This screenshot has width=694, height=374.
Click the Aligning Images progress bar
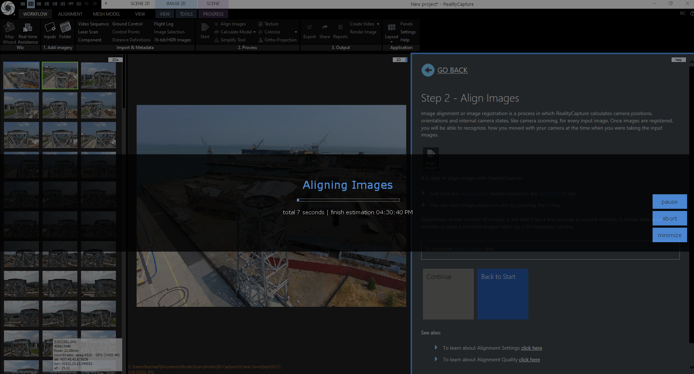(348, 200)
